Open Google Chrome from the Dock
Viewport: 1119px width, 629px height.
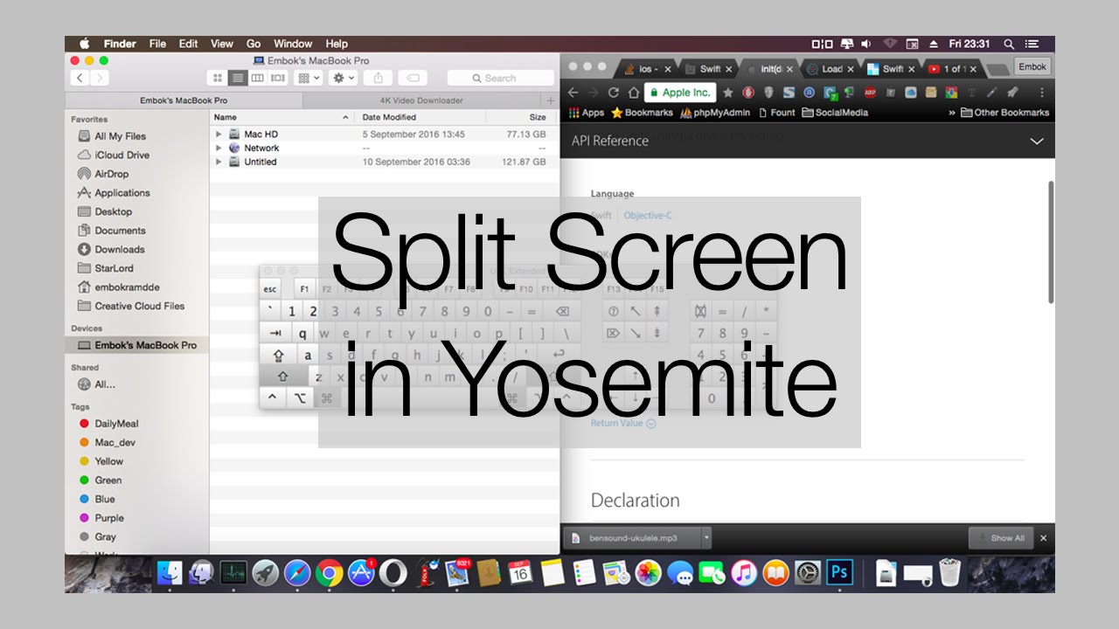click(x=330, y=573)
